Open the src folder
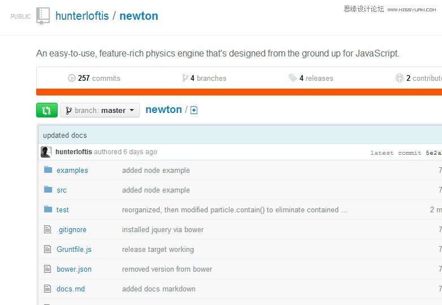The width and height of the screenshot is (442, 305). click(62, 190)
